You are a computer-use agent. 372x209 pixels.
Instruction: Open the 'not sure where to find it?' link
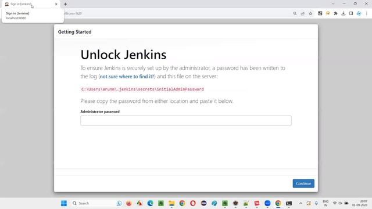[127, 76]
